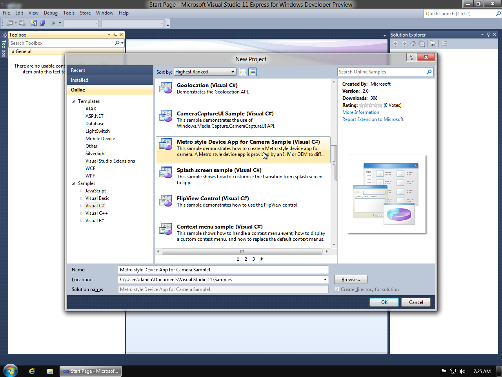This screenshot has width=502, height=377.
Task: Click the project Name input field
Action: tap(223, 270)
